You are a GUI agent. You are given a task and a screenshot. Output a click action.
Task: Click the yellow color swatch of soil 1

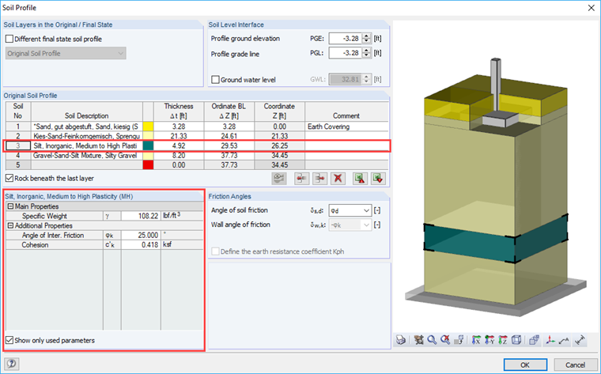coord(148,127)
